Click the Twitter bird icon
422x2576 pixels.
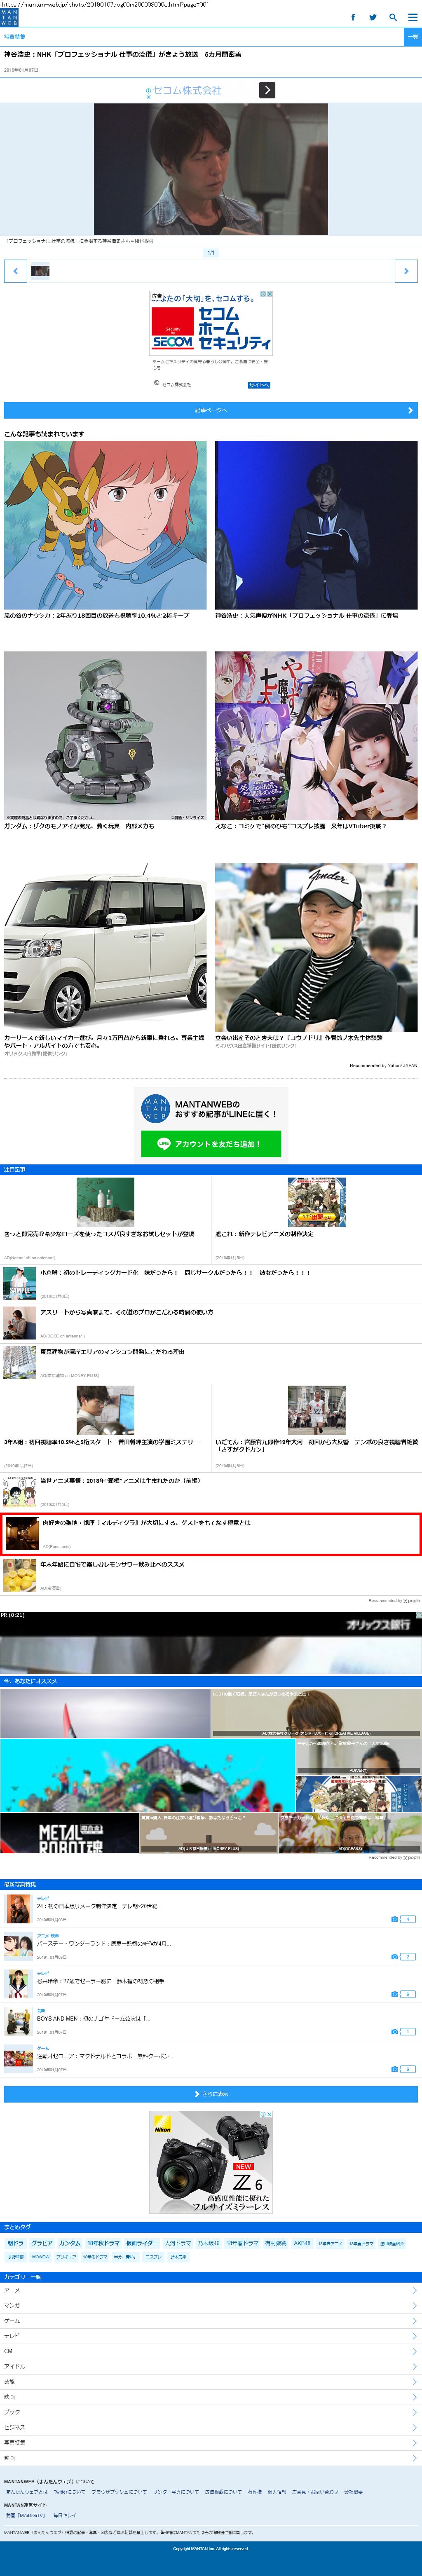pyautogui.click(x=372, y=17)
